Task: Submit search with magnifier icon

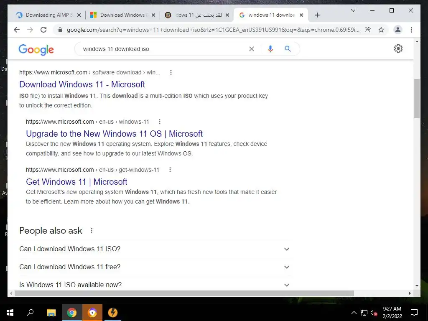Action: 288,49
